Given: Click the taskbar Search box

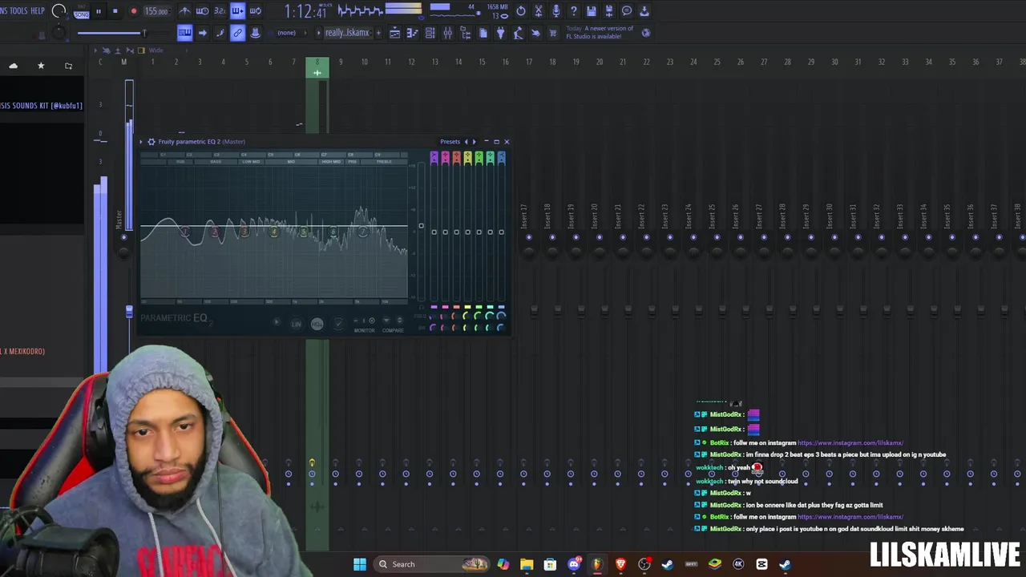Looking at the screenshot, I should coord(432,564).
